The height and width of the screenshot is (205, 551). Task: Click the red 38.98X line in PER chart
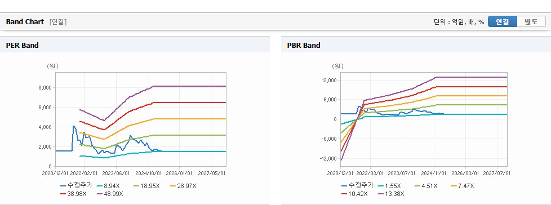tap(190, 102)
